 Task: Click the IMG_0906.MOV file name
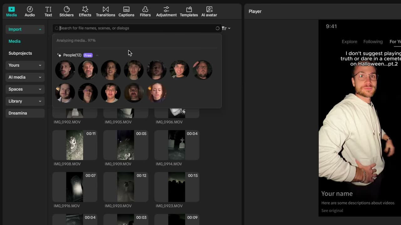[x=169, y=122]
